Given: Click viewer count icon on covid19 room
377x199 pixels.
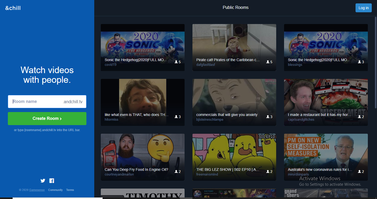Looking at the screenshot, I should (x=176, y=62).
